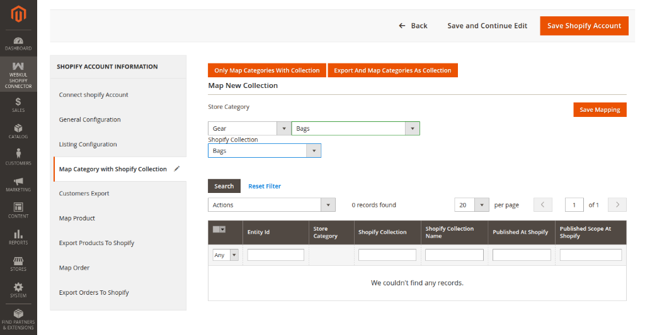This screenshot has height=335, width=645.
Task: Click the Shopify Collection filter field
Action: click(x=387, y=255)
